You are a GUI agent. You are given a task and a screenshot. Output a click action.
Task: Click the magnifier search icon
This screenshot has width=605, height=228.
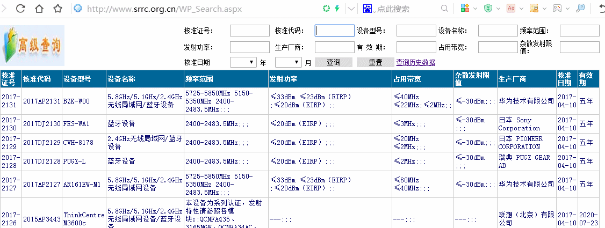[x=444, y=8]
